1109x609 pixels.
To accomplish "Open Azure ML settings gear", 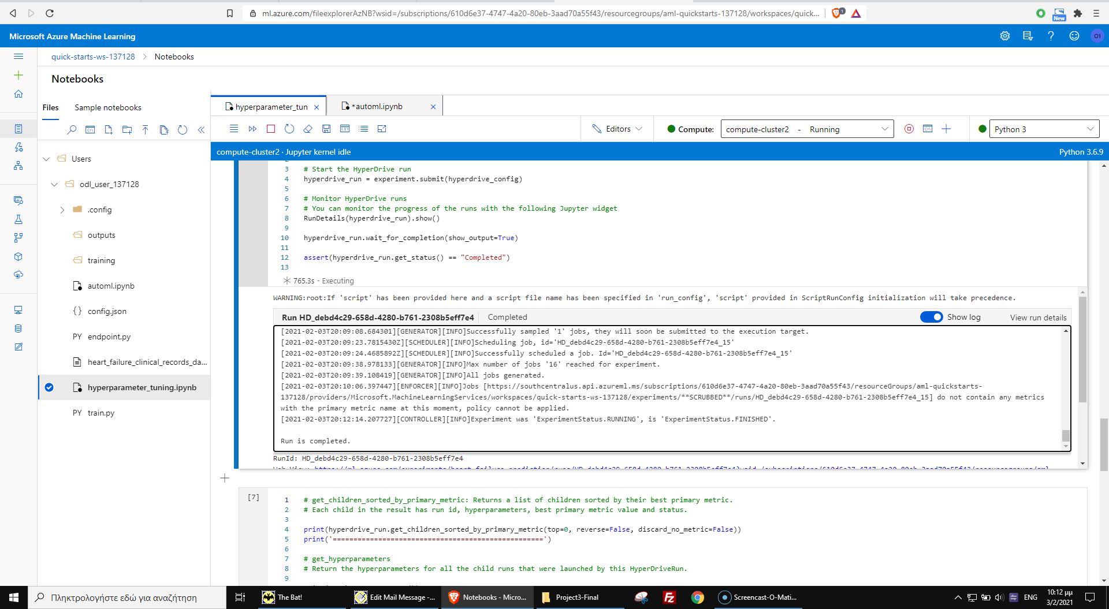I will (x=1005, y=36).
